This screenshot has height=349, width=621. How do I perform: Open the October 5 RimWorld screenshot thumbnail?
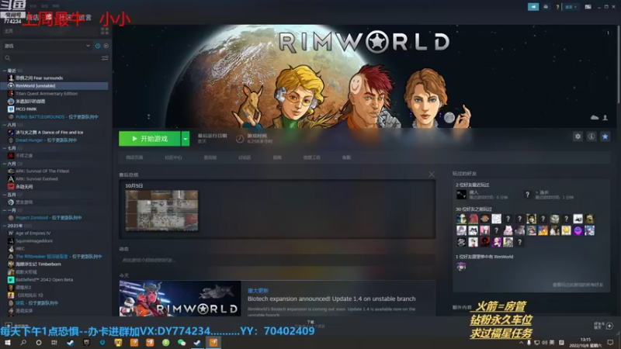coord(161,210)
